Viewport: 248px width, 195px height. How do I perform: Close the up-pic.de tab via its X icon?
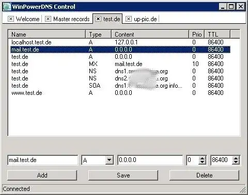[129, 19]
